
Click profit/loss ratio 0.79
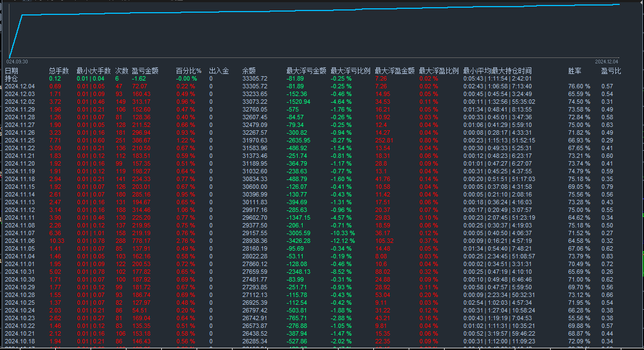(x=607, y=187)
